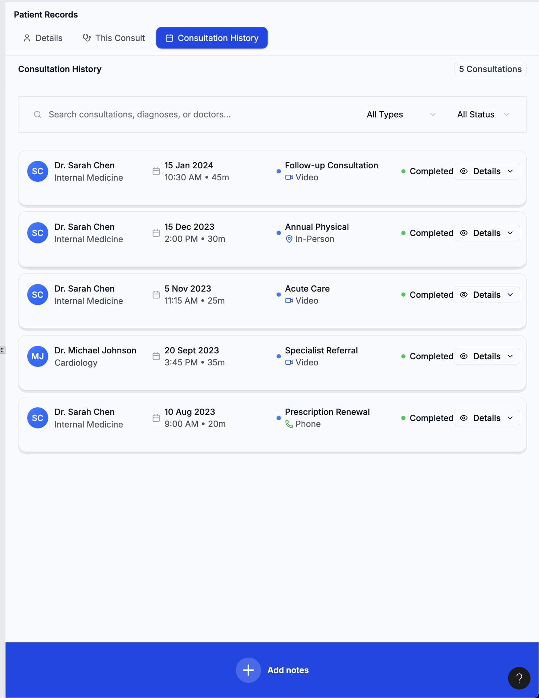Open the All Types filter dropdown
This screenshot has width=539, height=698.
click(401, 115)
